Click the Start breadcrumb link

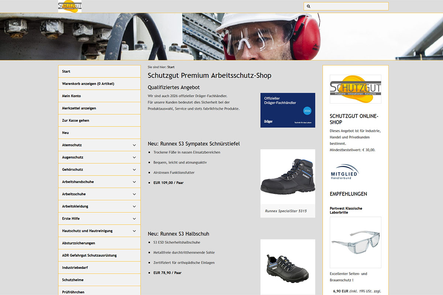171,67
